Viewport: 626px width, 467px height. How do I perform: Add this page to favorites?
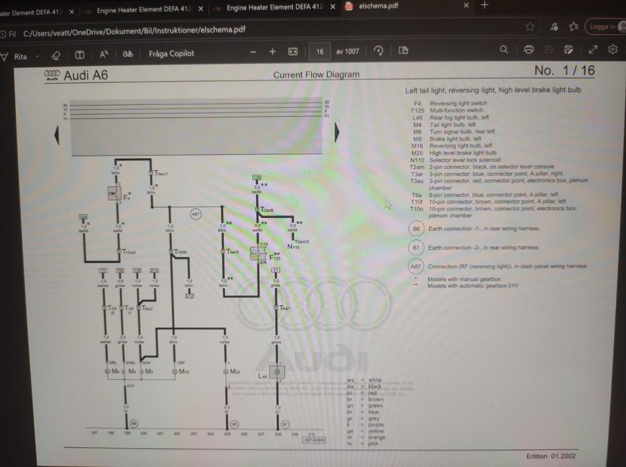click(x=530, y=27)
